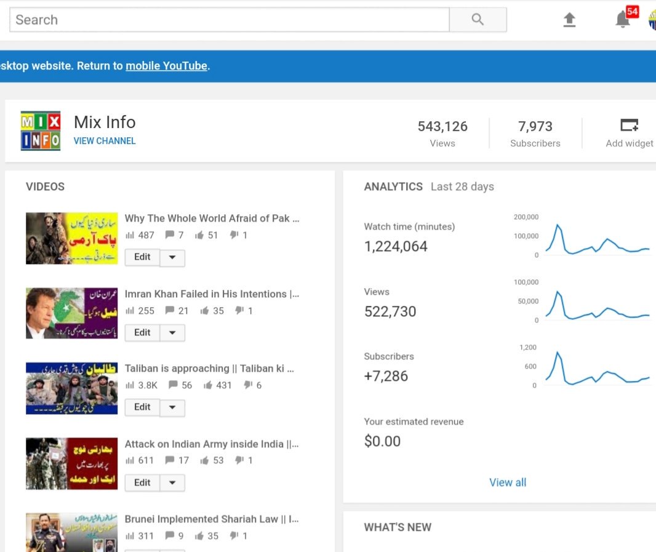Click the search magnifier button
The width and height of the screenshot is (656, 552).
click(x=478, y=20)
